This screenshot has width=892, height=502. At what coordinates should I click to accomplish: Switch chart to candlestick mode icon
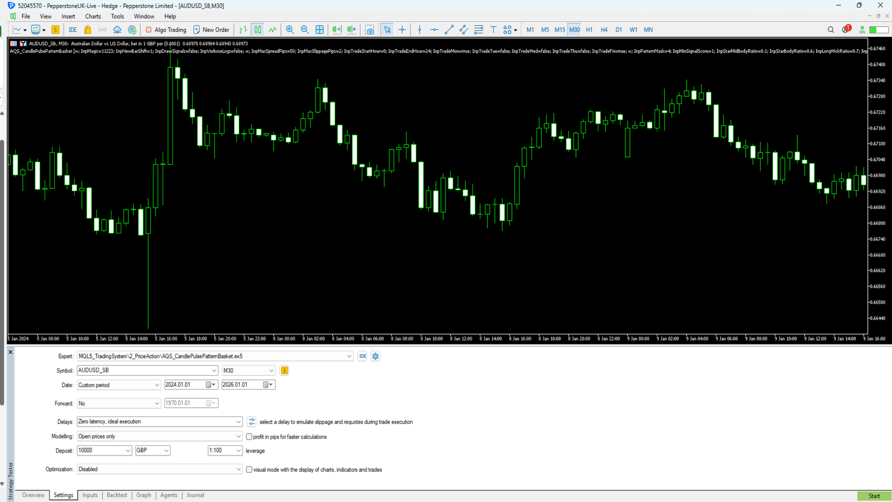258,30
